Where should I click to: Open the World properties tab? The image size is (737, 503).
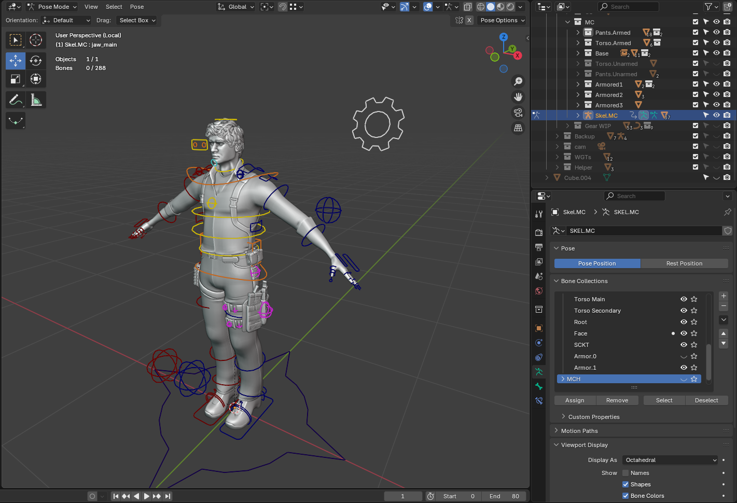tap(539, 291)
